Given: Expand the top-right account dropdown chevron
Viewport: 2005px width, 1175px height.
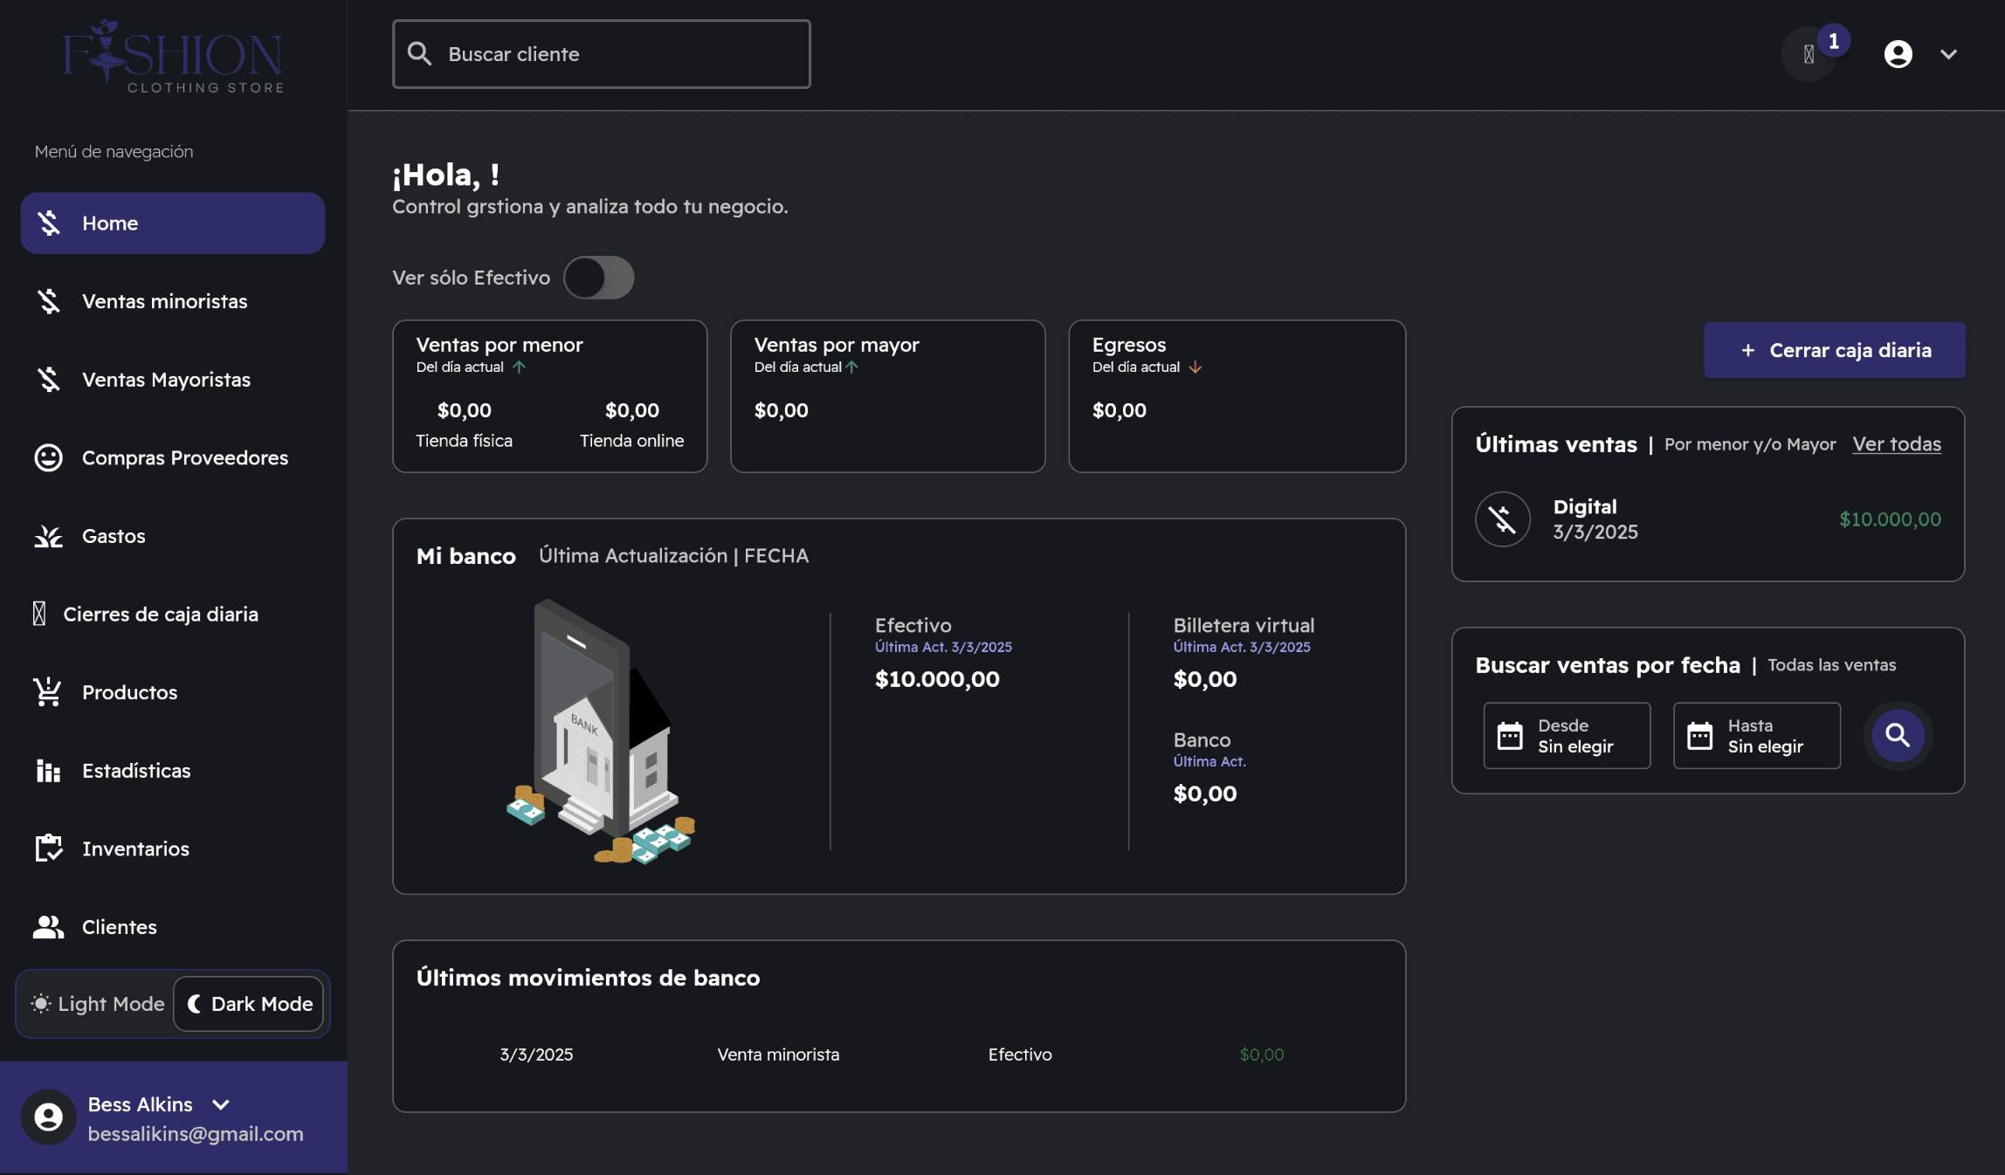Looking at the screenshot, I should pos(1948,54).
